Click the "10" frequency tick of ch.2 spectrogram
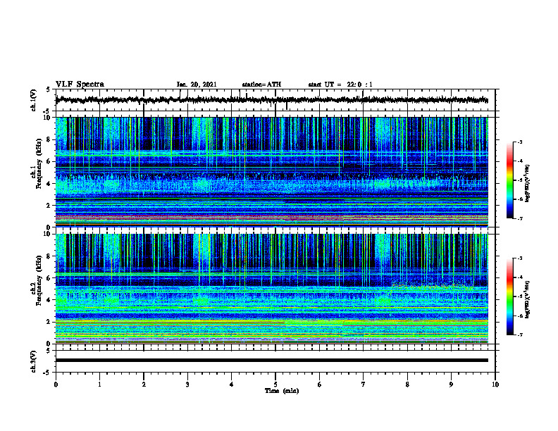The image size is (558, 431). (49, 234)
